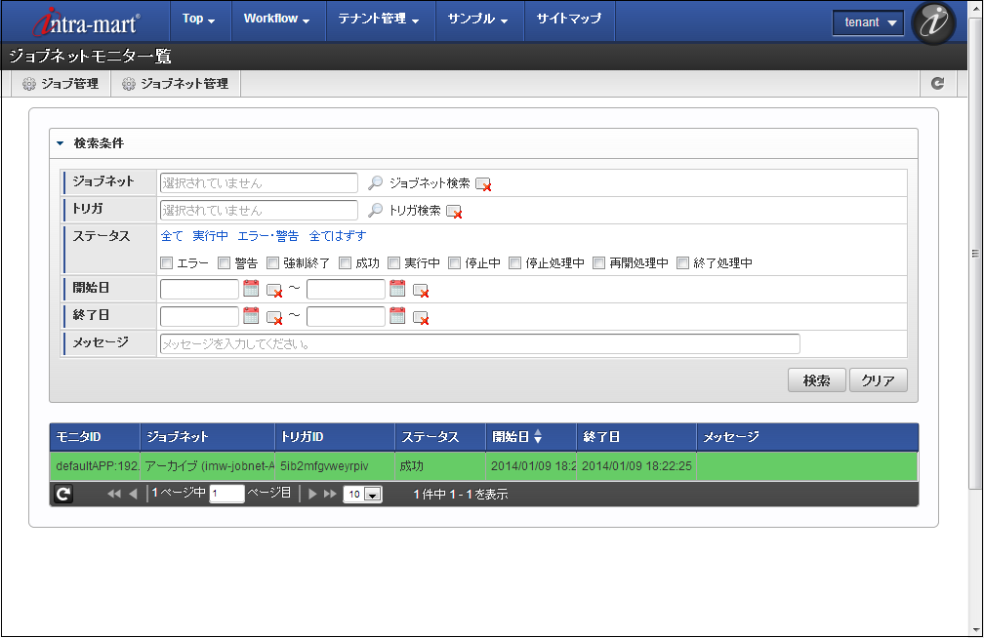984x638 pixels.
Task: Switch to the ジョブネット管理 tab
Action: tap(175, 84)
